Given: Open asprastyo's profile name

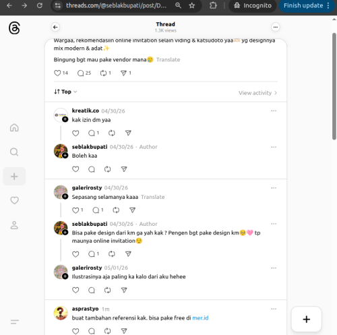Looking at the screenshot, I should (x=85, y=309).
